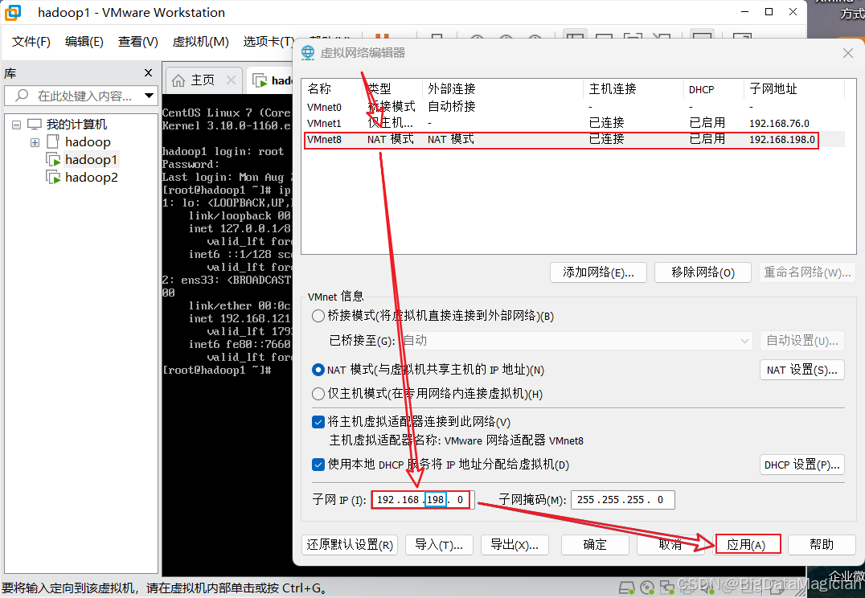Screen dimensions: 865x598
Task: Click Add Network (添加网络) button
Action: 598,272
